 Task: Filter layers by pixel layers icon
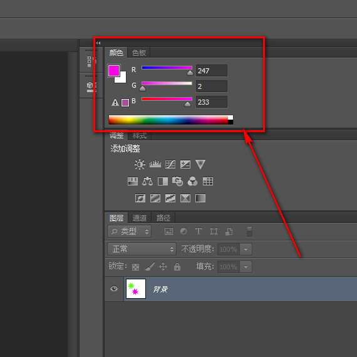(168, 232)
